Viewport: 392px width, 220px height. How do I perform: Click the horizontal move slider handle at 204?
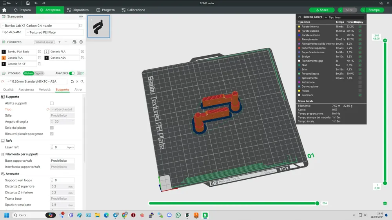(317, 203)
